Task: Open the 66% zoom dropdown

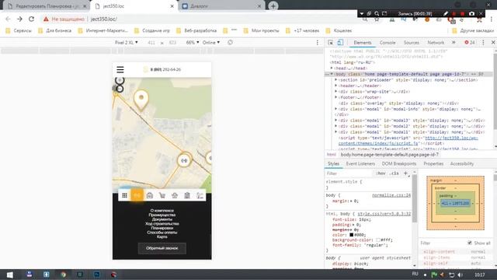Action: [193, 42]
